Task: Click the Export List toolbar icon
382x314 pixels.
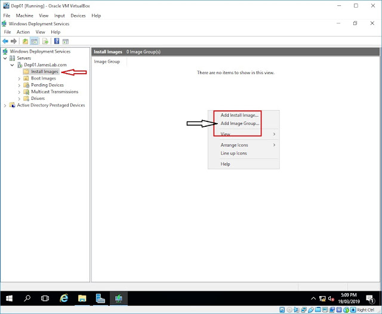Action: point(45,41)
